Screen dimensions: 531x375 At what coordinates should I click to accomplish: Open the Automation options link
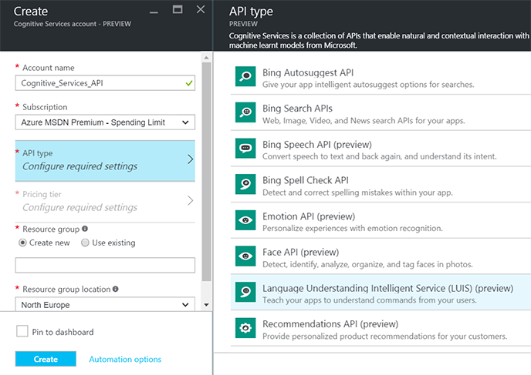[125, 359]
